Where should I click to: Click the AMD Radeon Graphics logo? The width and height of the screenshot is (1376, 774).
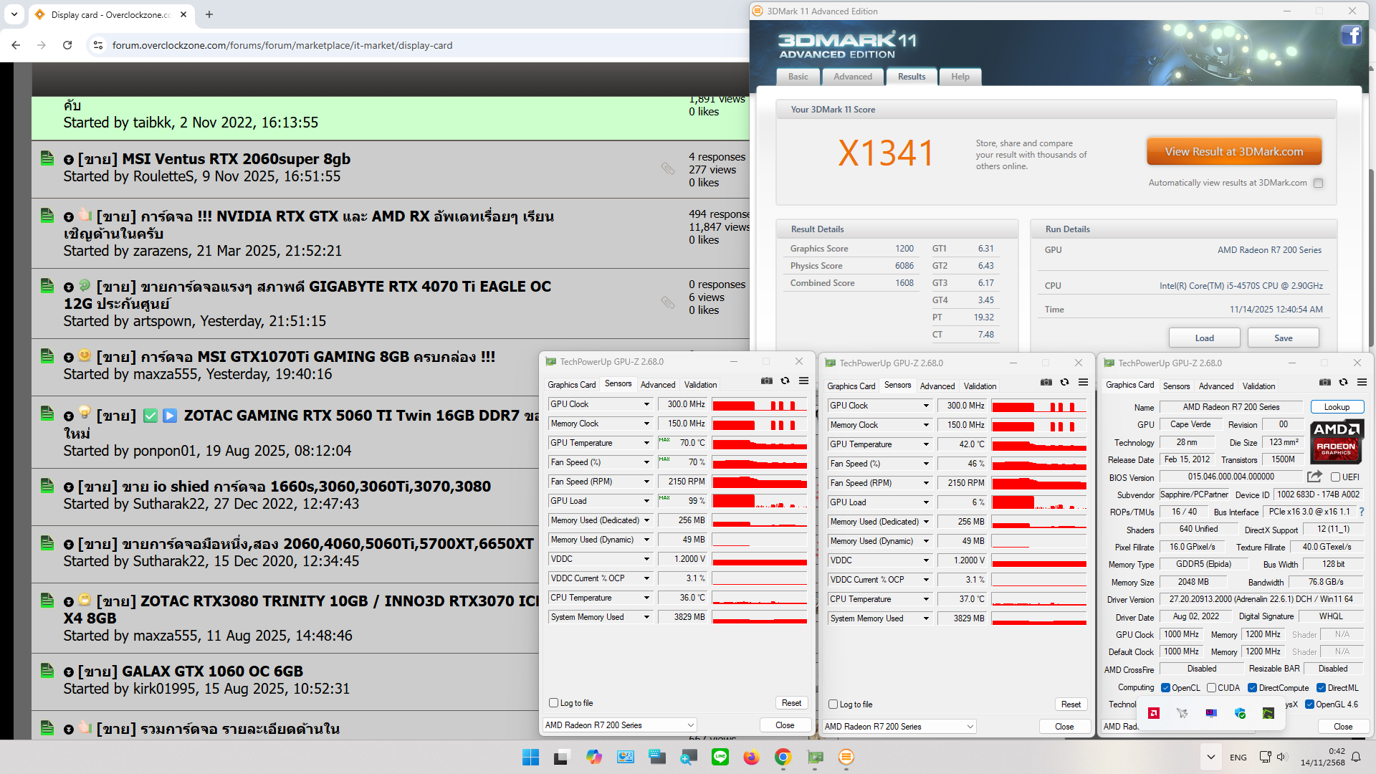pos(1336,442)
